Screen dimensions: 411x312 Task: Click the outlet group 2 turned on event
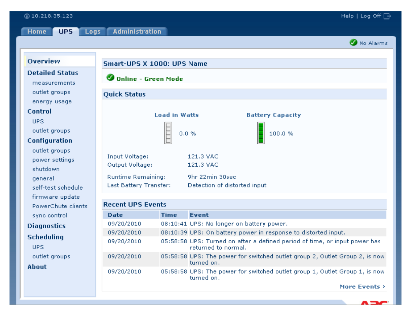287,259
